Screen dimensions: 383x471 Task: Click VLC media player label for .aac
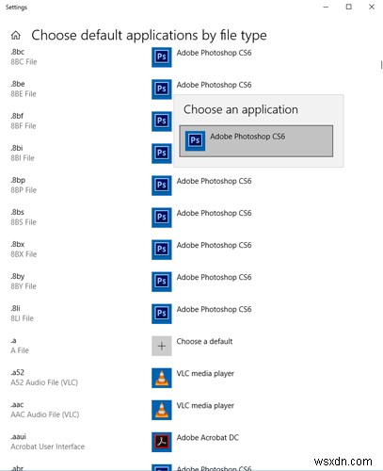pos(205,405)
